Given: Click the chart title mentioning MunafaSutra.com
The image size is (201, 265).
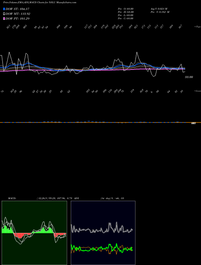Looking at the screenshot, I should (x=38, y=2).
